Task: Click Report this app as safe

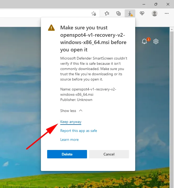Action: pyautogui.click(x=79, y=131)
